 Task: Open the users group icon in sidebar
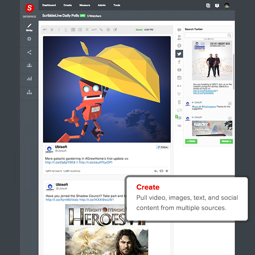pyautogui.click(x=29, y=65)
